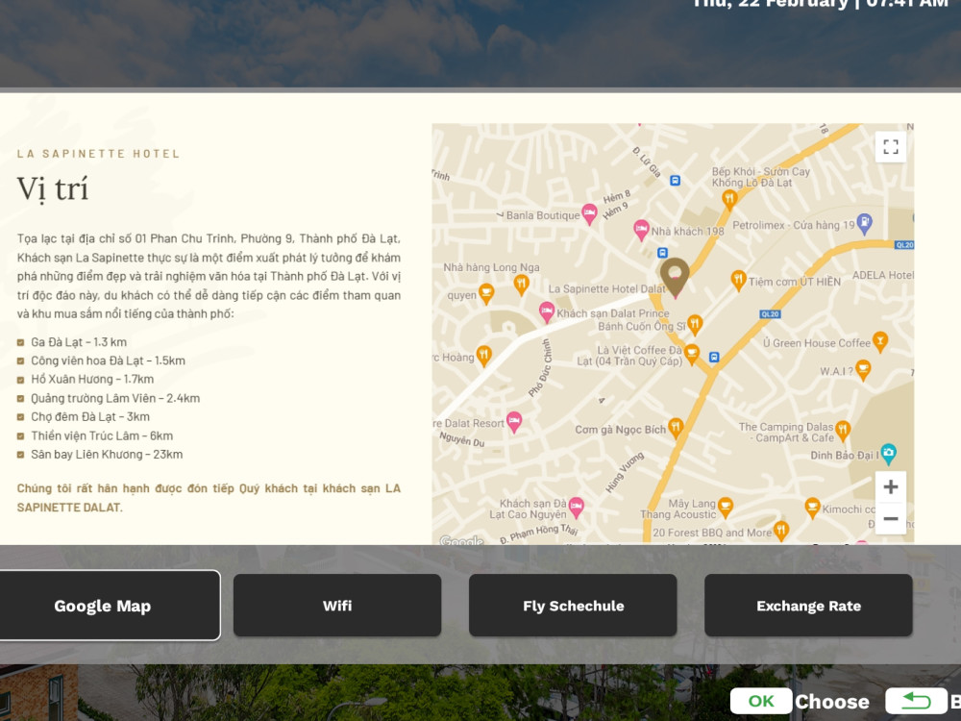Click the Mây Lang Thang Acoustic cafe marker
The image size is (961, 721).
tap(725, 507)
